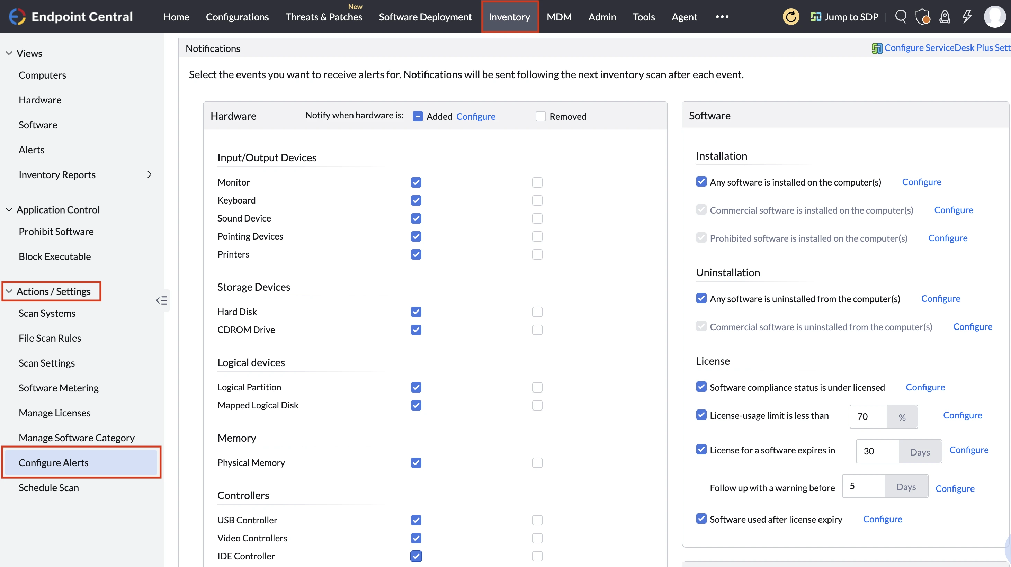
Task: Click Configure link next to hardware Added
Action: tap(476, 117)
